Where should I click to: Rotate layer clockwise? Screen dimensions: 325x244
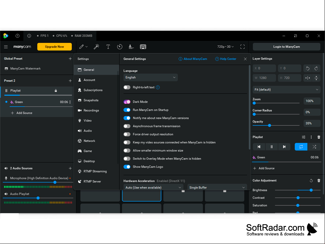(316, 68)
